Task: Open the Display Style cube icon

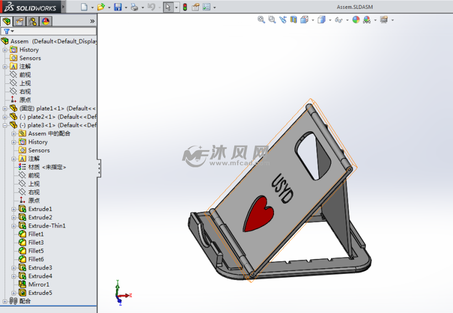Action: pos(322,20)
